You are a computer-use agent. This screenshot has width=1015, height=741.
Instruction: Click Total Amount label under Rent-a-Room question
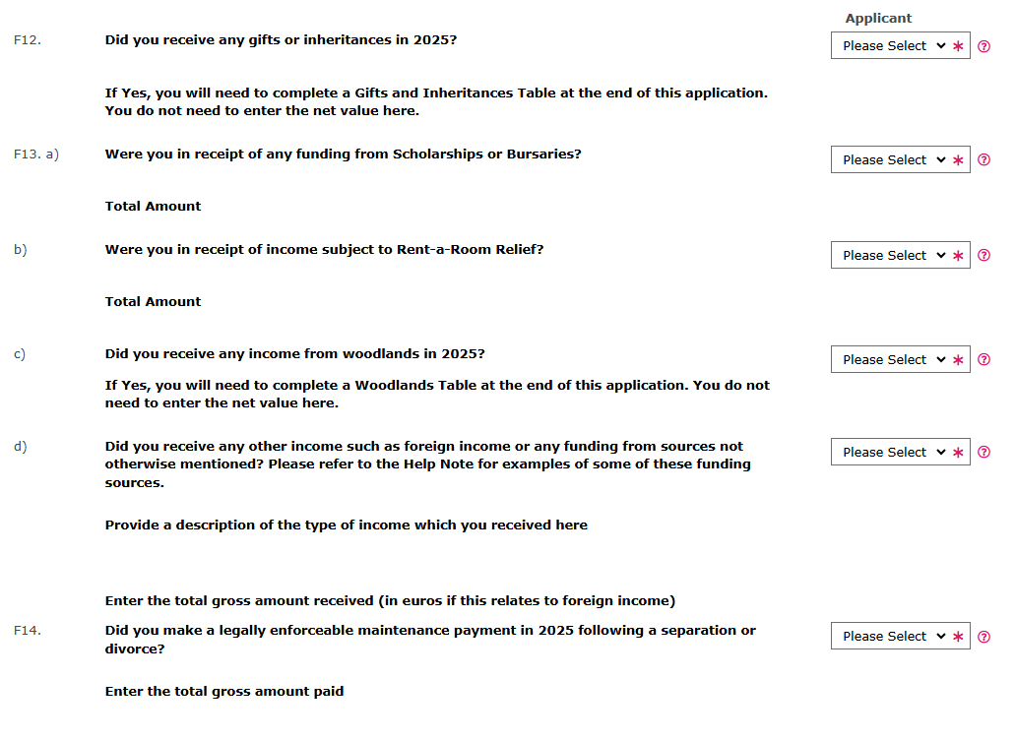point(153,302)
